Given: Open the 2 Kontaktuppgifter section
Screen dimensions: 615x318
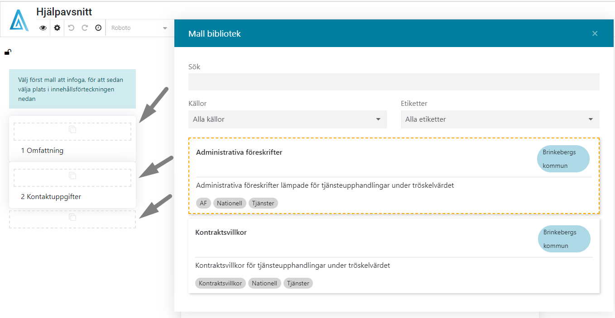Looking at the screenshot, I should [51, 197].
